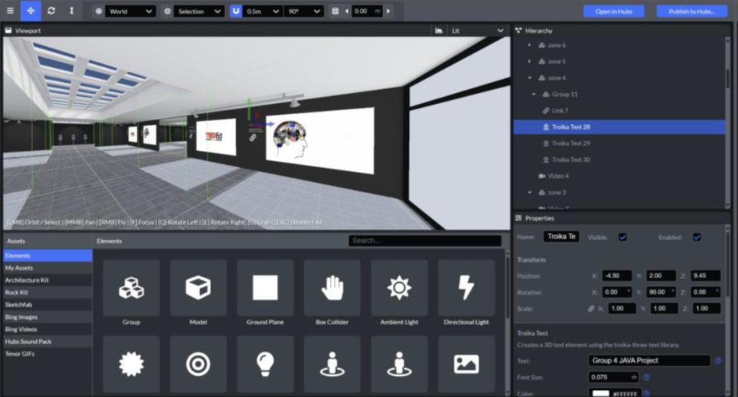Open the 0.5m translation snap dropdown

263,11
